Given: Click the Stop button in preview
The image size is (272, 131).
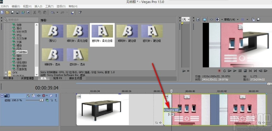Looking at the screenshot, I should [245, 71].
